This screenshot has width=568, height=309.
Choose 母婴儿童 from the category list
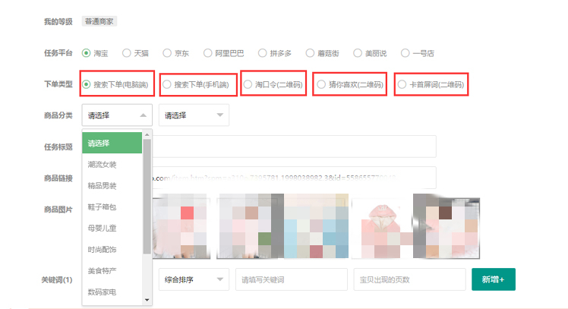coord(103,228)
